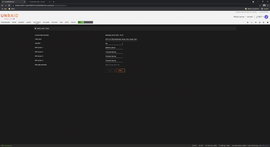
Task: Edit the NTP server 1 field
Action: click(114, 48)
